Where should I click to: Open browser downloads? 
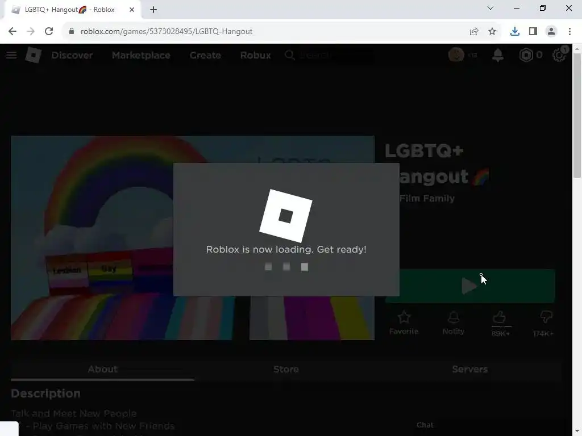coord(515,32)
